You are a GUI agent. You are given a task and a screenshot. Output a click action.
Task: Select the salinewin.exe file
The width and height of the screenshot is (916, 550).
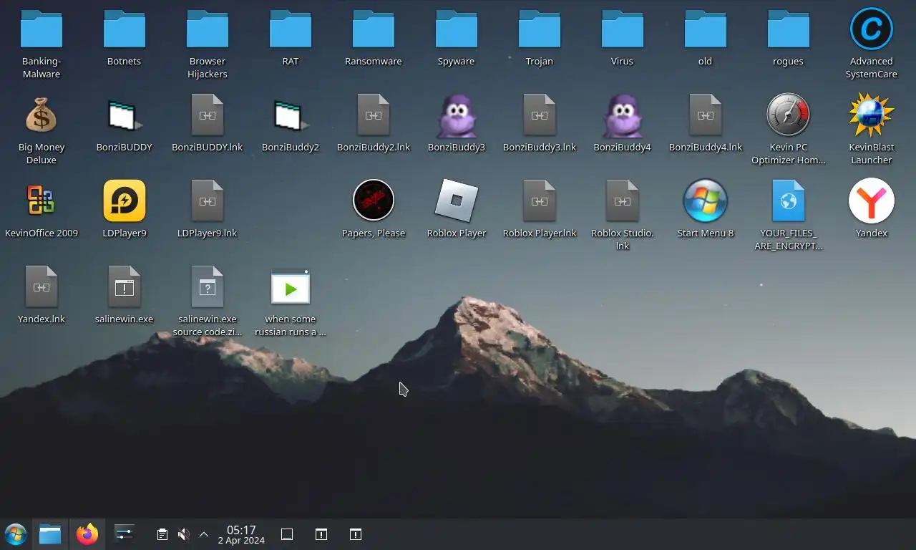[x=125, y=287]
